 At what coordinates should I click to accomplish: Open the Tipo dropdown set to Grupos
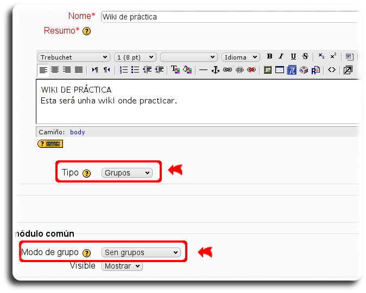point(127,173)
